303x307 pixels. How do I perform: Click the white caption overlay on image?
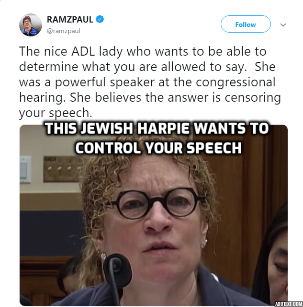[157, 138]
